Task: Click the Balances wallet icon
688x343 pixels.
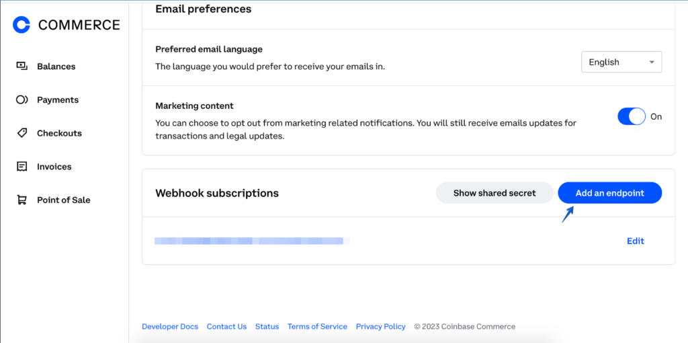Action: 22,67
